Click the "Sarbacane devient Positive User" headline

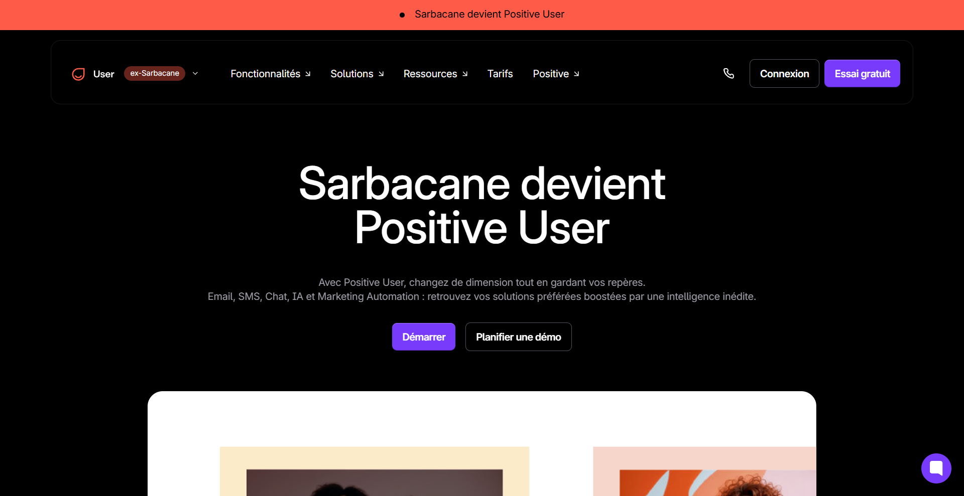tap(482, 206)
